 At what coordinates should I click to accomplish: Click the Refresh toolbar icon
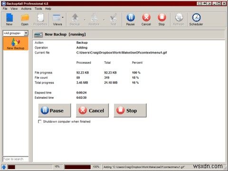point(179,19)
